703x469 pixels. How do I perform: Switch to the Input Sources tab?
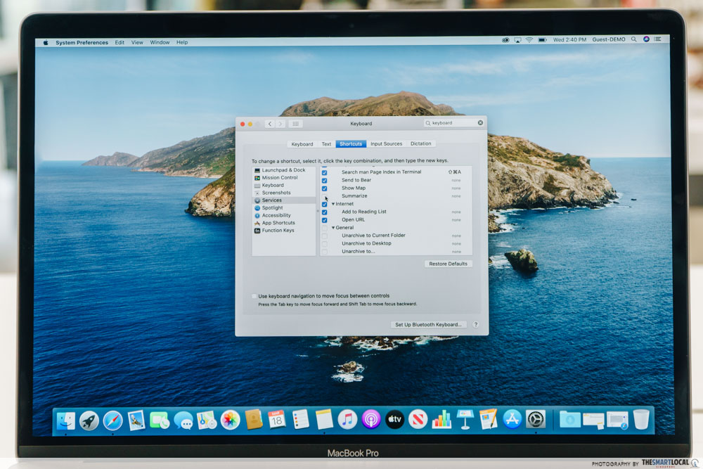386,144
